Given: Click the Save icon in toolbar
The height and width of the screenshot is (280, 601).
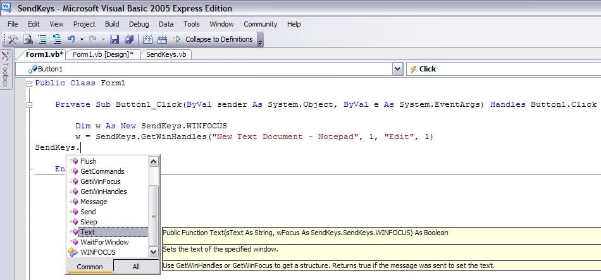Looking at the screenshot, I should point(115,39).
